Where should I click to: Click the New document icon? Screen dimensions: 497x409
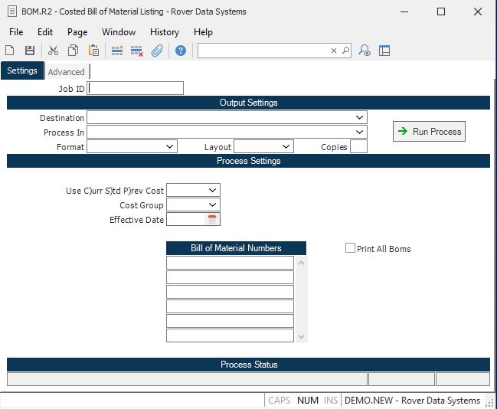tap(10, 51)
